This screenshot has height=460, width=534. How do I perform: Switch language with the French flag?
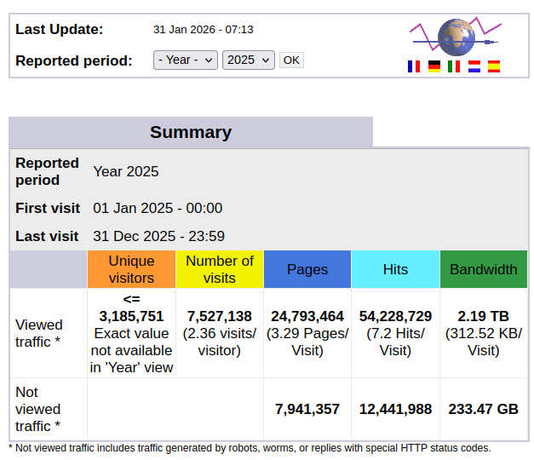pyautogui.click(x=414, y=66)
